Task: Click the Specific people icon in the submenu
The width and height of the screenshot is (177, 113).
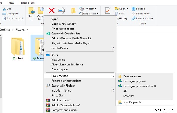Action: pyautogui.click(x=120, y=102)
